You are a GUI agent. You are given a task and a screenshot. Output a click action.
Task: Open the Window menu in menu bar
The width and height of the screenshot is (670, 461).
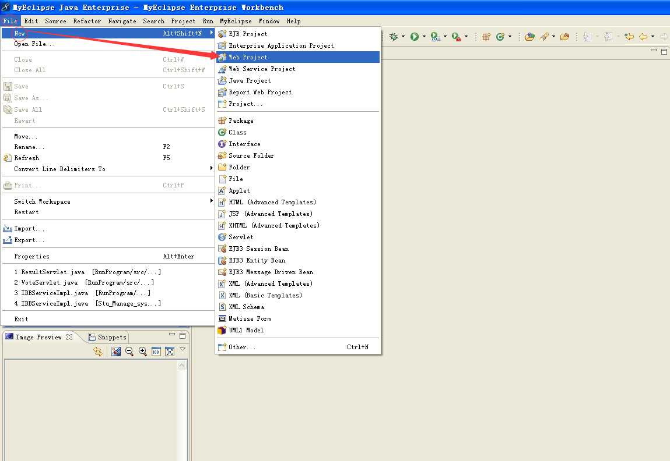click(x=269, y=21)
